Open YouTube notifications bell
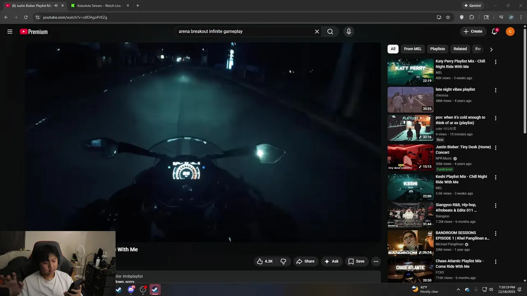Viewport: 527px width, 296px height. click(x=494, y=32)
